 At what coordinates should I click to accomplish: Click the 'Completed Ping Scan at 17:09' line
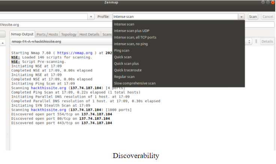click(x=76, y=92)
